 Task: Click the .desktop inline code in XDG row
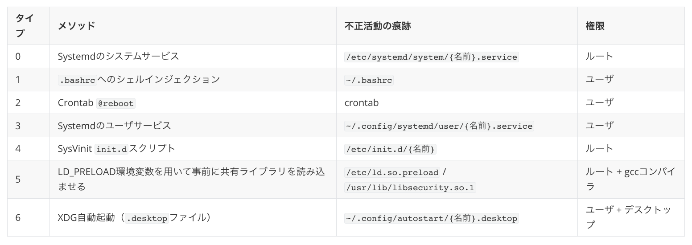(146, 218)
